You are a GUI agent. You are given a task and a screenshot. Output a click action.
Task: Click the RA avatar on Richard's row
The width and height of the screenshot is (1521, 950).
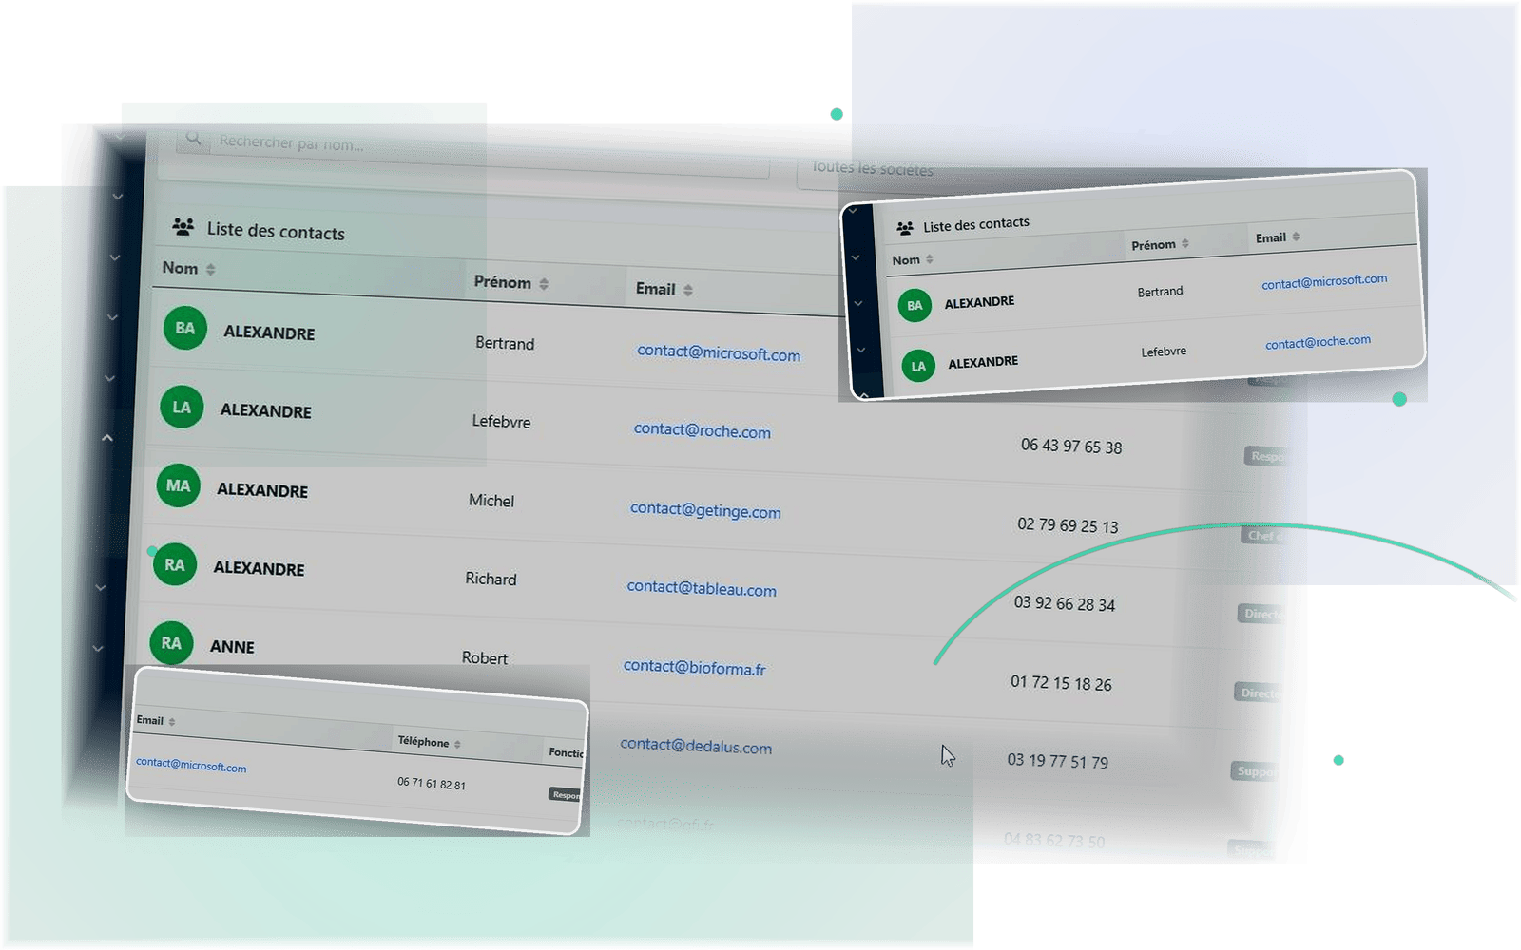175,564
